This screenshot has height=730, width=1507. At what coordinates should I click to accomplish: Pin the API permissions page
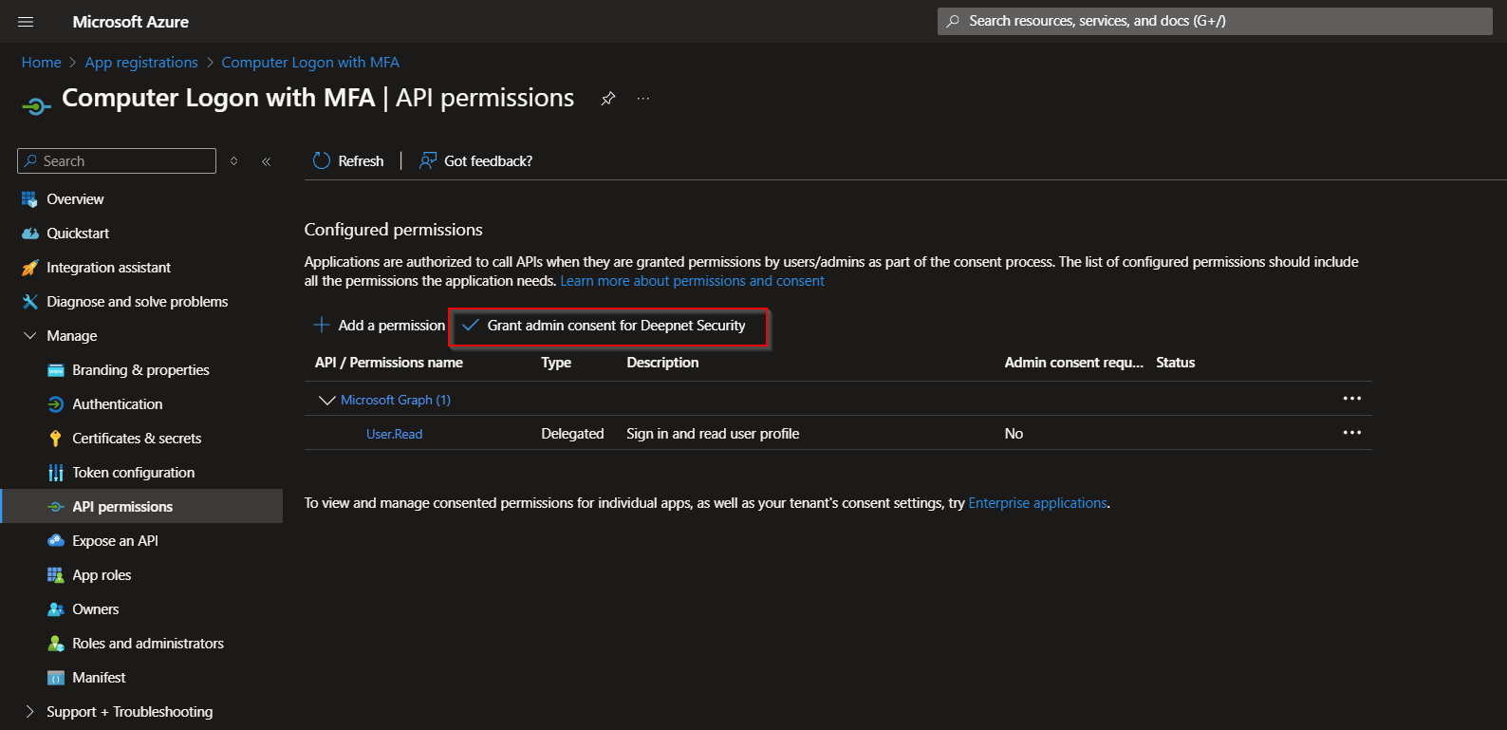(608, 99)
